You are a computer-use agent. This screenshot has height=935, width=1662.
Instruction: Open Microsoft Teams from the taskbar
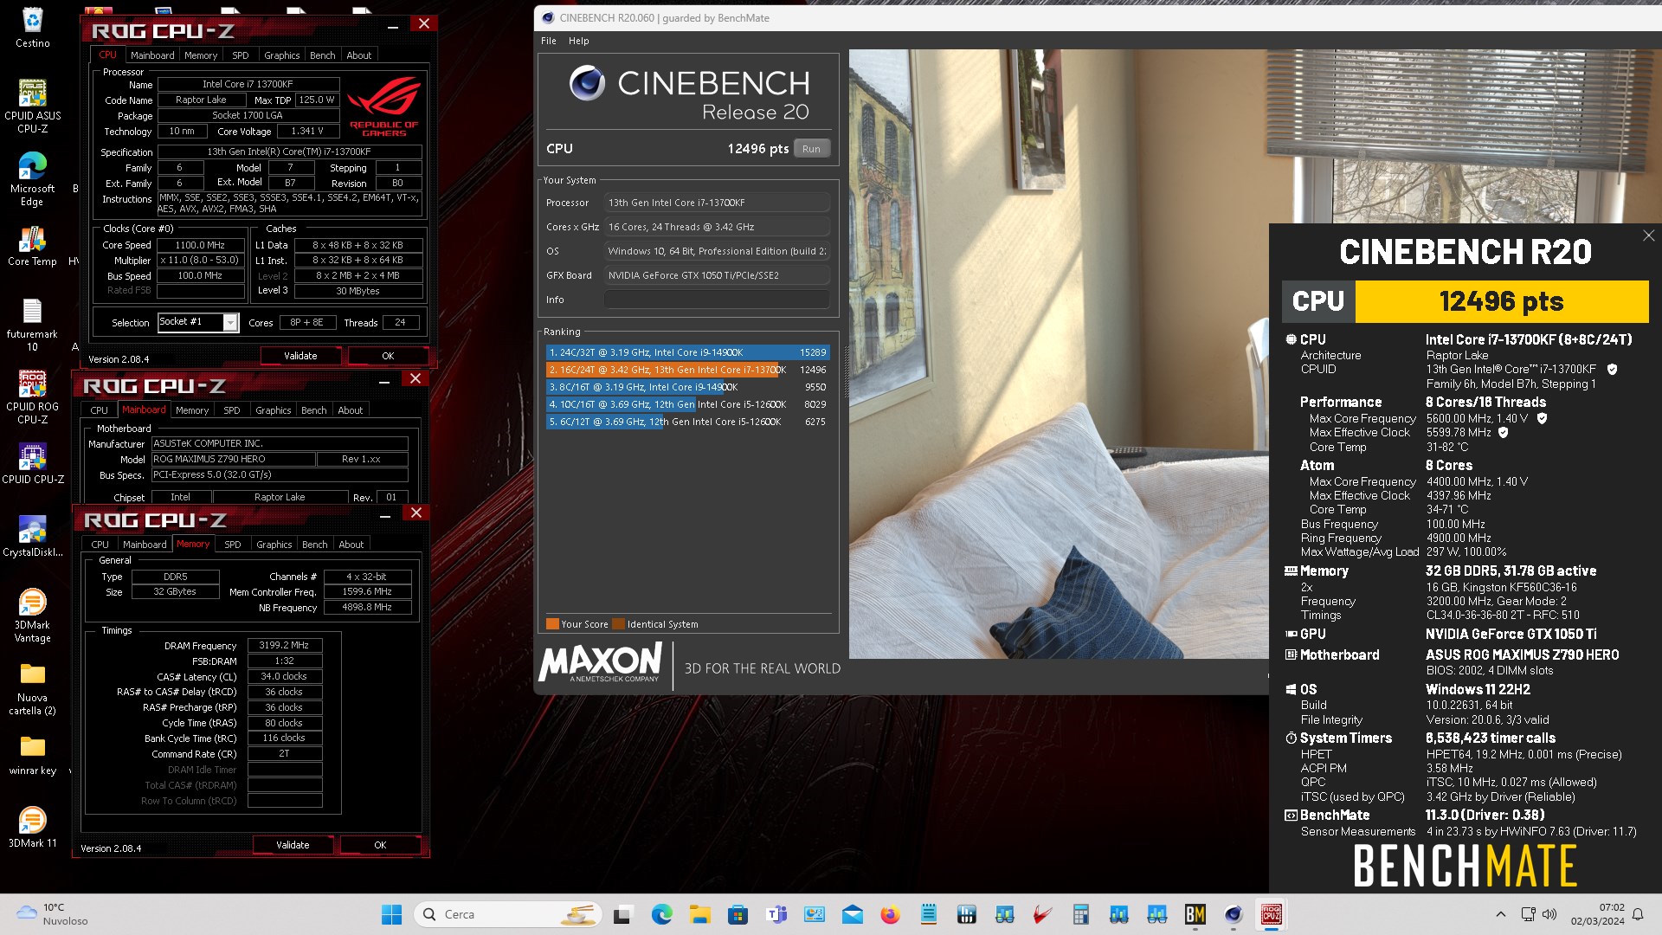[x=776, y=914]
